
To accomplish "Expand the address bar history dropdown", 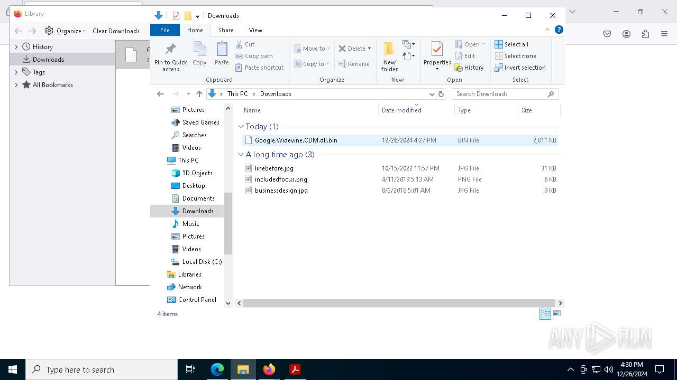I will click(x=432, y=94).
